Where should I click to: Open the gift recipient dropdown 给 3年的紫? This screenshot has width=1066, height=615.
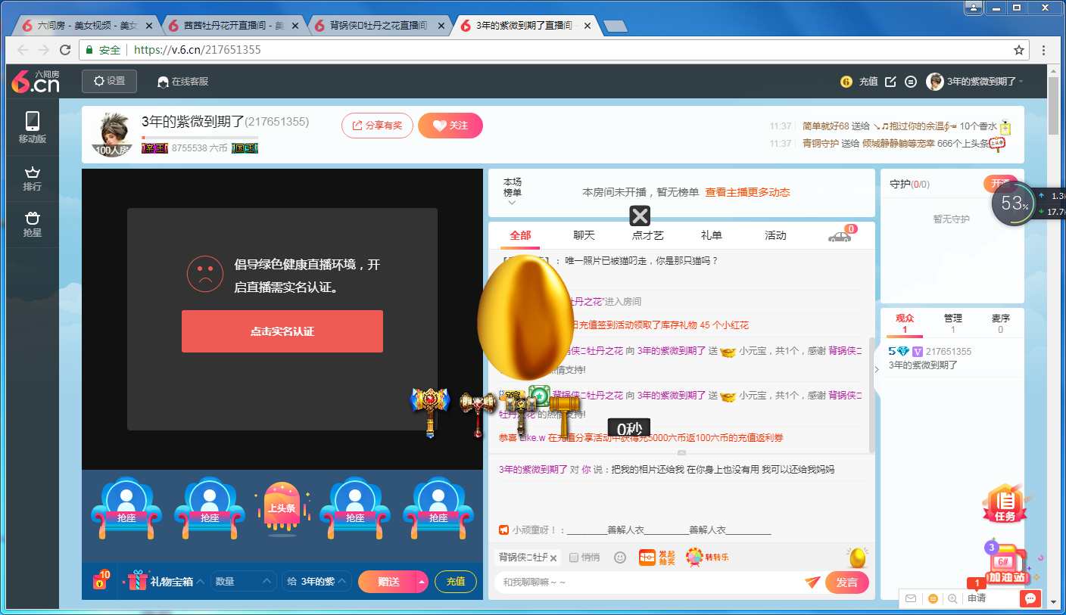point(316,582)
